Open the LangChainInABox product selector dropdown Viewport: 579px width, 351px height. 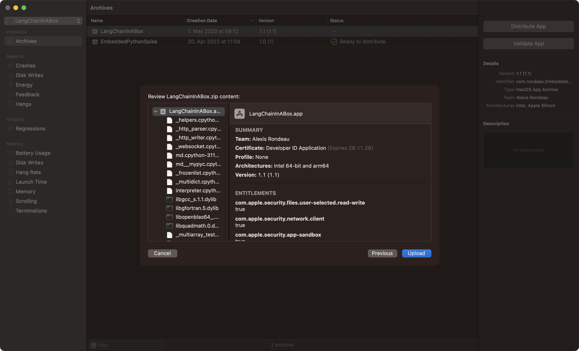43,21
